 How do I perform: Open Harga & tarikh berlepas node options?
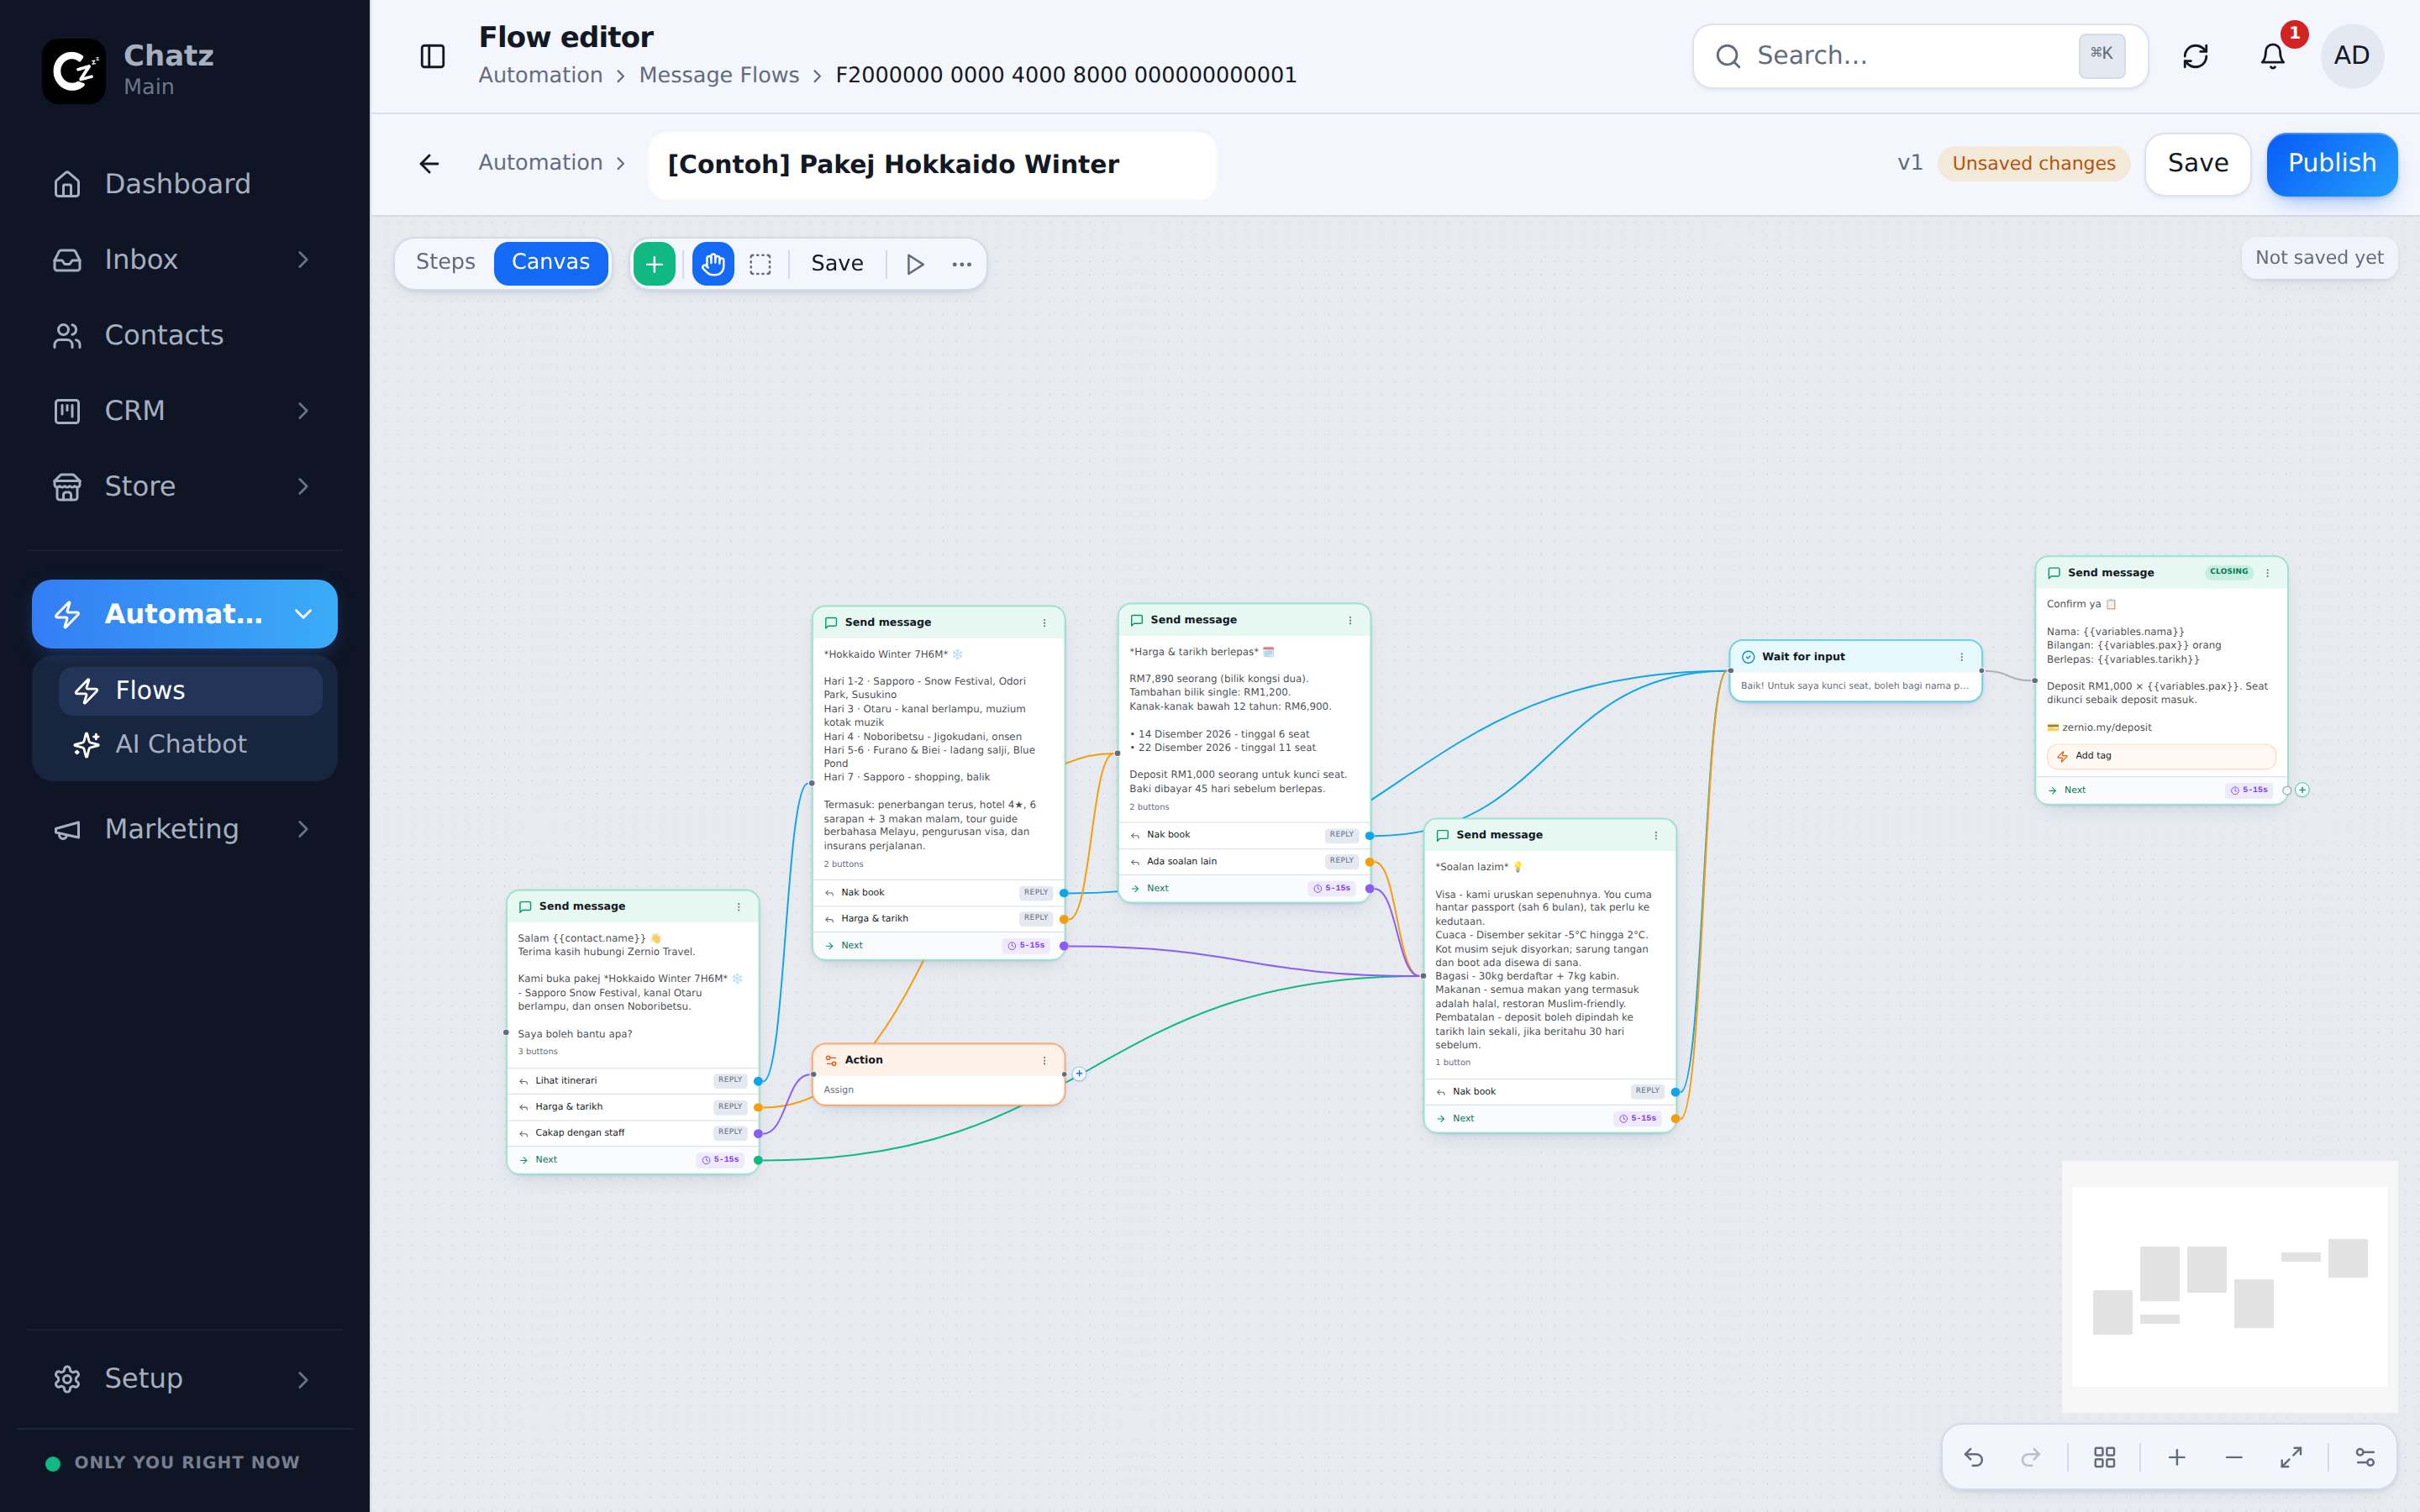pyautogui.click(x=1350, y=620)
